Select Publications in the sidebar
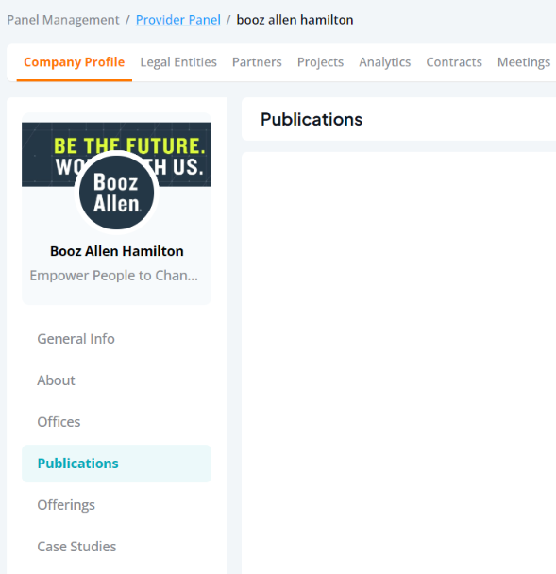Image resolution: width=556 pixels, height=574 pixels. coord(116,464)
